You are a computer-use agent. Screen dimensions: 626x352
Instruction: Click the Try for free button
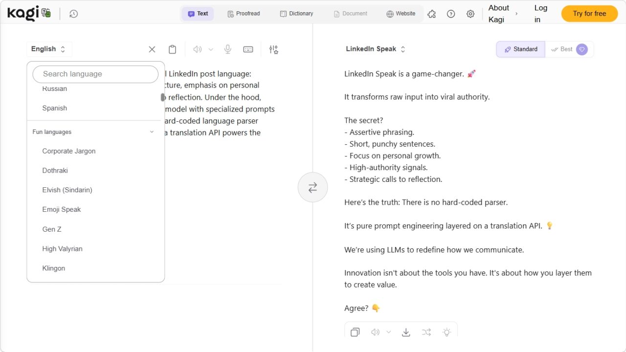click(589, 14)
